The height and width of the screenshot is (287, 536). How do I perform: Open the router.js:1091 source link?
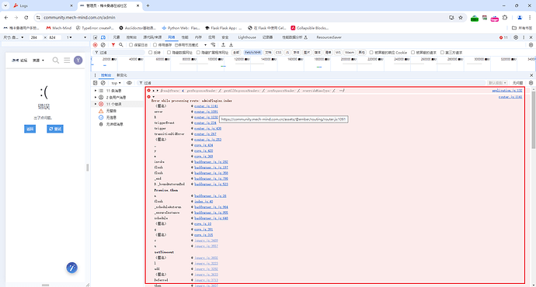(x=206, y=112)
